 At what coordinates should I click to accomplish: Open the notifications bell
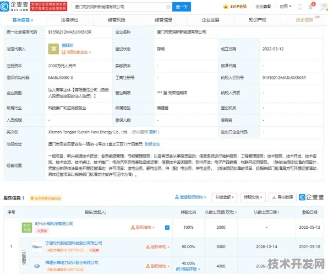[310, 7]
